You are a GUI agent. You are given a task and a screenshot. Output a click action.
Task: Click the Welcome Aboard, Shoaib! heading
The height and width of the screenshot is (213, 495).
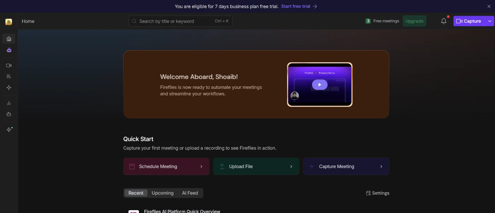point(199,77)
